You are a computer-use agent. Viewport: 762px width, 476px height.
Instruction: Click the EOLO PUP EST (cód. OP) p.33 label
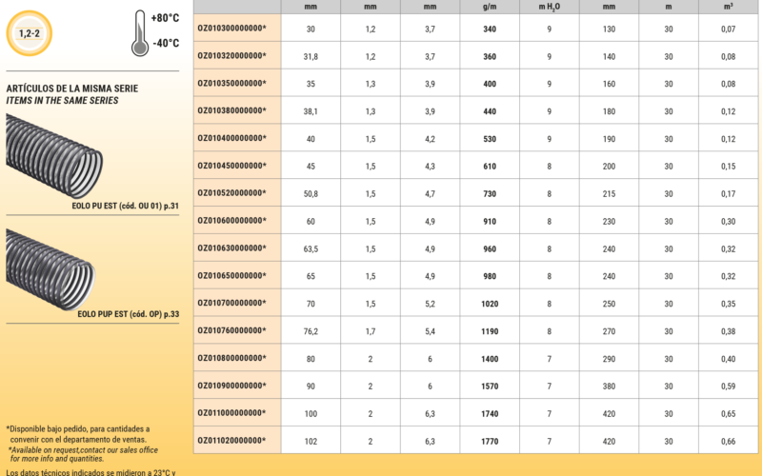click(x=128, y=312)
